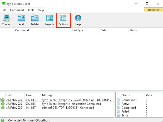Click 'Connected To: admin@localhost' status bar text
Screen dimensions: 163x122
[29, 120]
